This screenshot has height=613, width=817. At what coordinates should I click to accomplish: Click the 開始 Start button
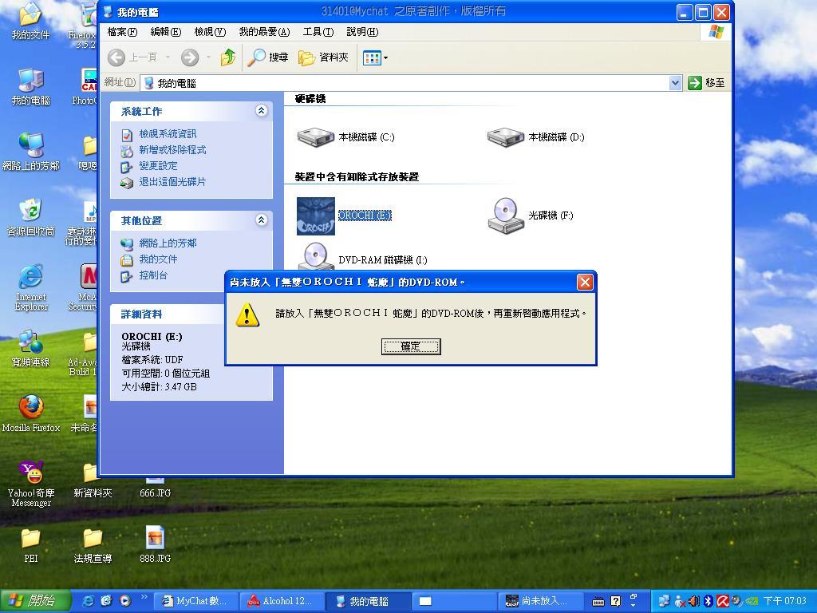(35, 601)
